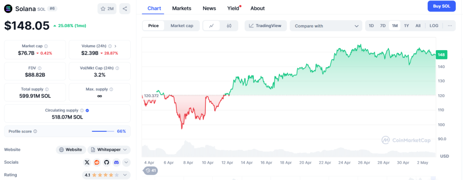Screen dimensions: 463x180
Task: Select the 1Y time range
Action: pyautogui.click(x=406, y=26)
